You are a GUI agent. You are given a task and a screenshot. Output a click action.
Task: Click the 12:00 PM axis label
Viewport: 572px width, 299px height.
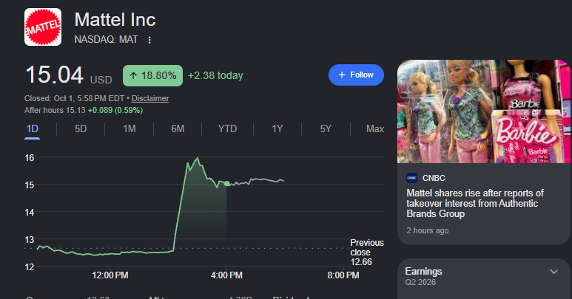[110, 275]
